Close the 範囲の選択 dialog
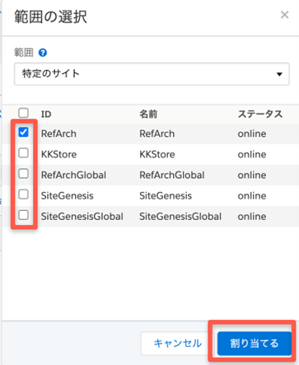 [x=285, y=15]
